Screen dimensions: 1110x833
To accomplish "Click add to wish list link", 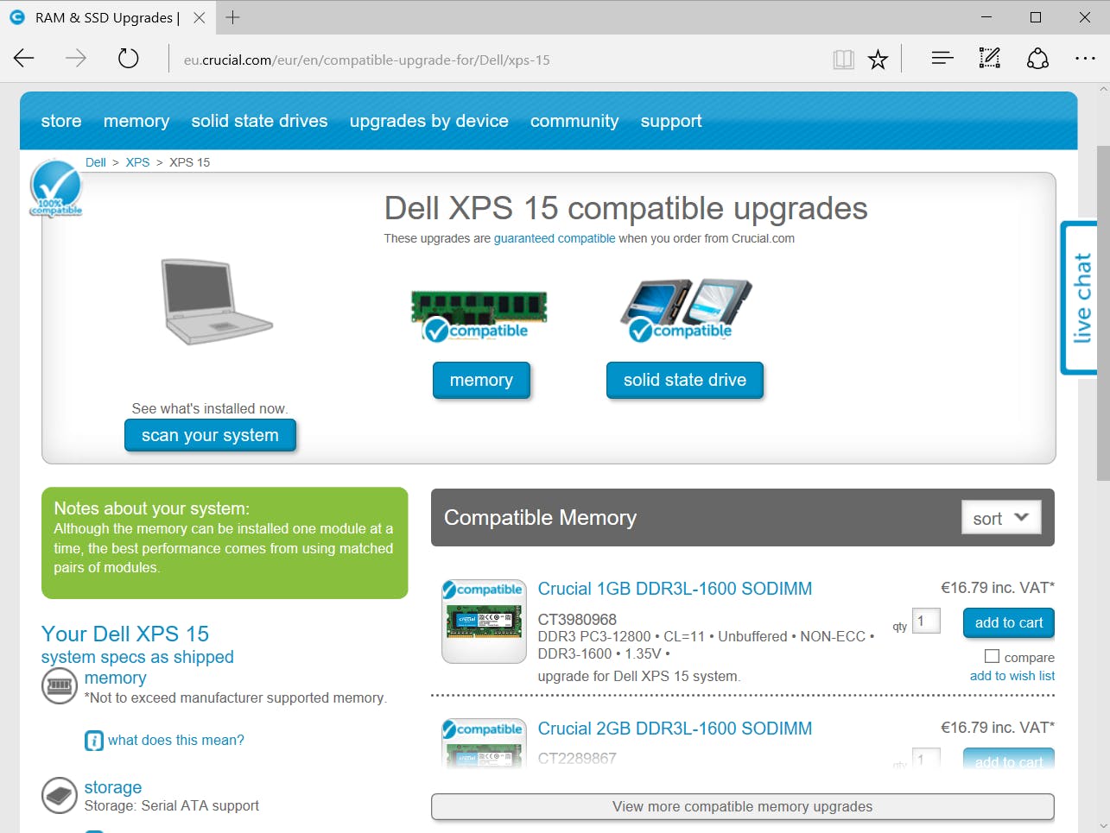I will (1012, 676).
